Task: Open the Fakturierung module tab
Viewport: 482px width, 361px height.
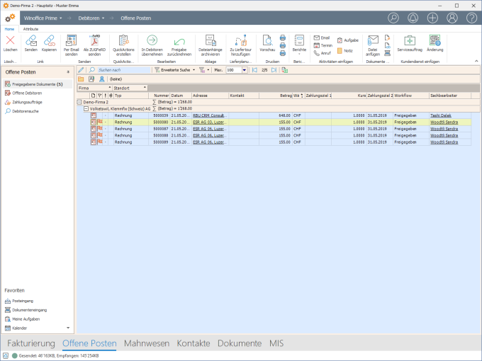Action: [31, 343]
